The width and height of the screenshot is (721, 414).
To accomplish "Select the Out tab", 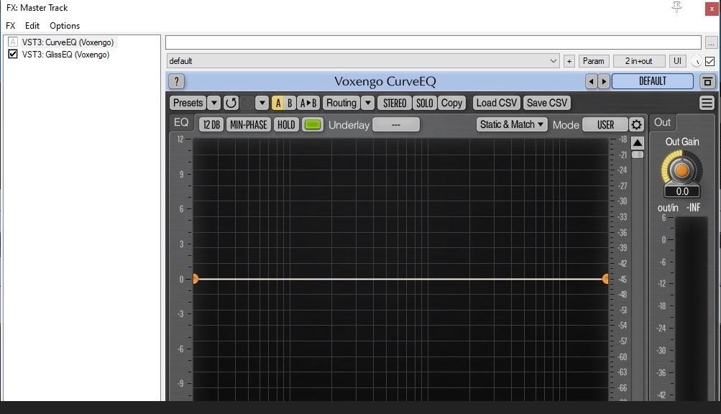I will 662,122.
